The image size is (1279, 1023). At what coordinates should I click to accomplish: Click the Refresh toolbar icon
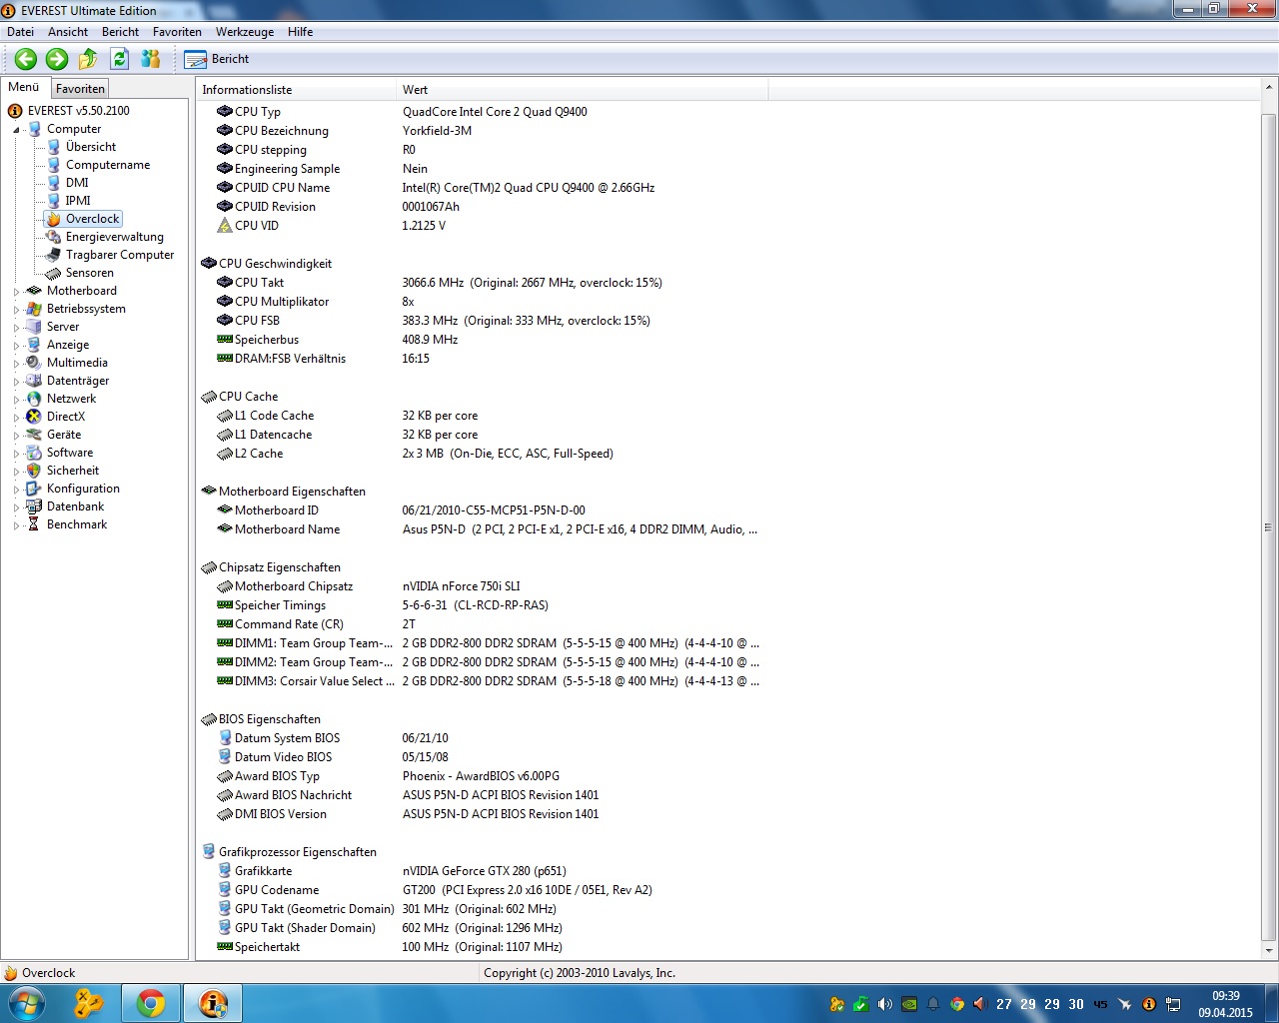coord(119,59)
